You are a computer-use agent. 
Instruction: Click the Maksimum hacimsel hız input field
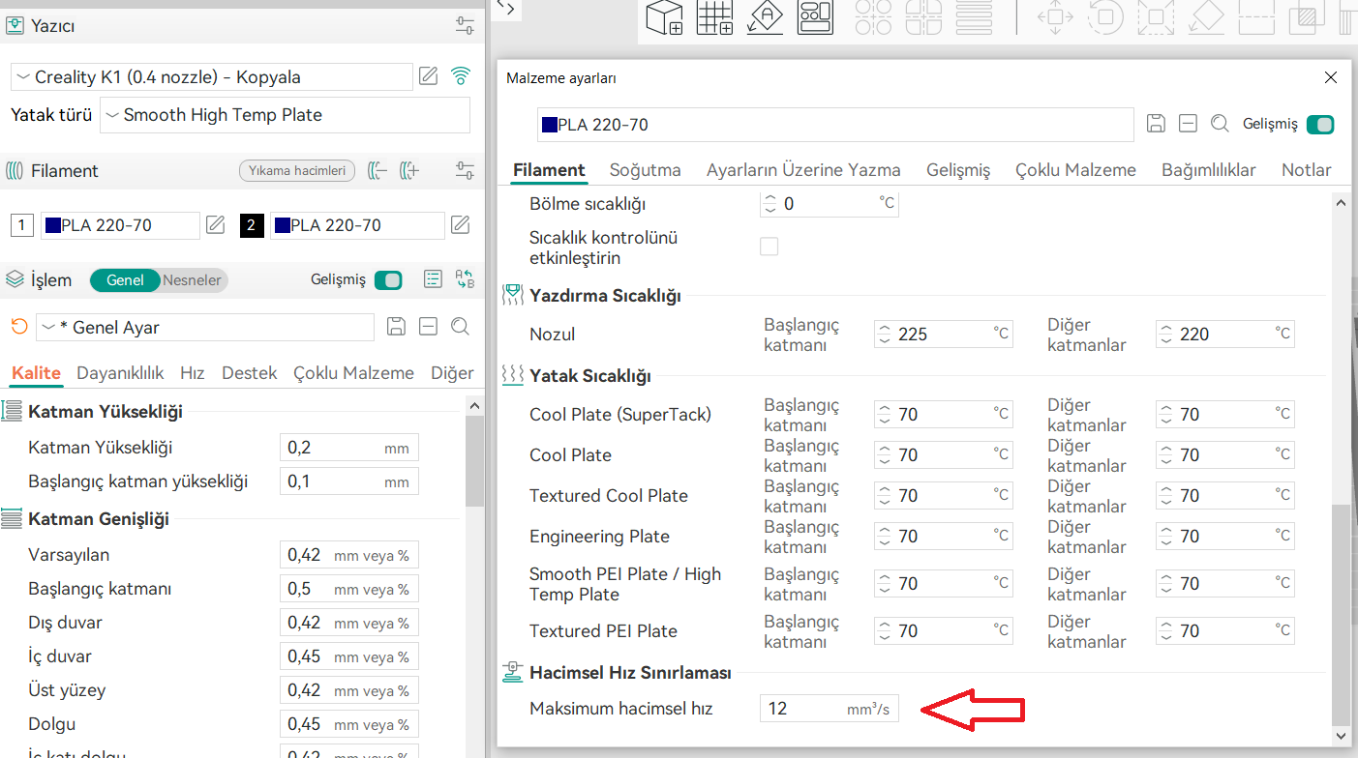803,709
